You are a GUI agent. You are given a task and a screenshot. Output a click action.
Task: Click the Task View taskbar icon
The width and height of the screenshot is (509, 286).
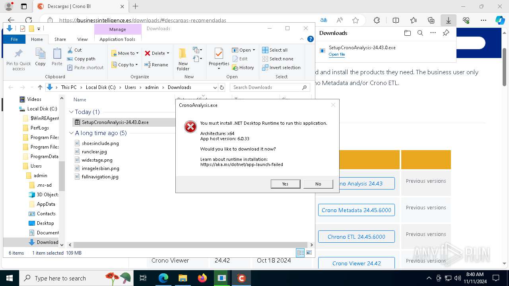point(143,278)
